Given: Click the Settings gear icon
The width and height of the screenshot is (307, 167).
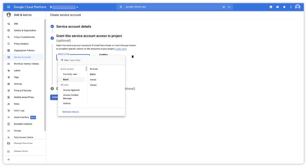Looking at the screenshot, I should 9,84.
